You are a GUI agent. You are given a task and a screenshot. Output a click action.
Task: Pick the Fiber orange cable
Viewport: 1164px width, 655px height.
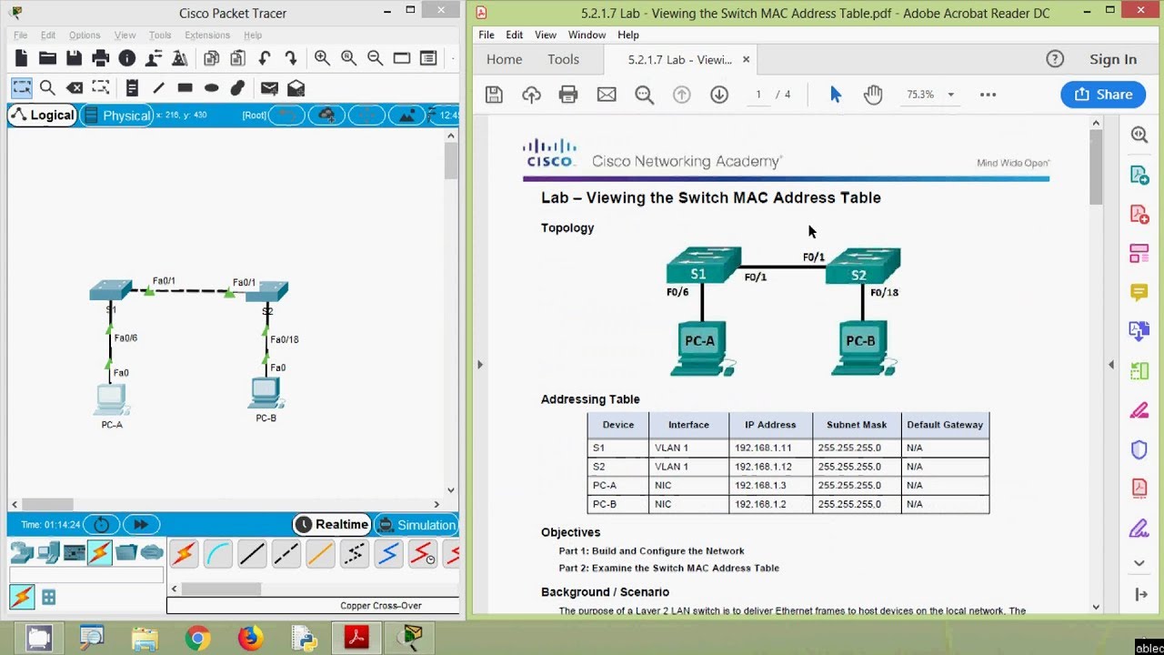(320, 553)
